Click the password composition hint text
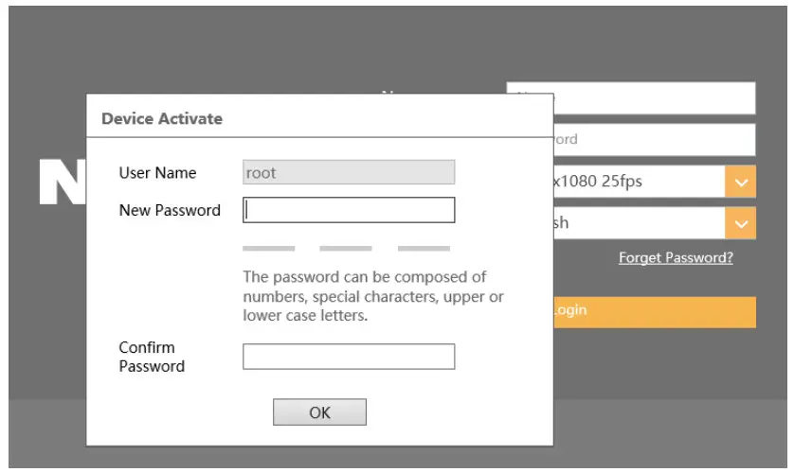794x472 pixels. (372, 296)
